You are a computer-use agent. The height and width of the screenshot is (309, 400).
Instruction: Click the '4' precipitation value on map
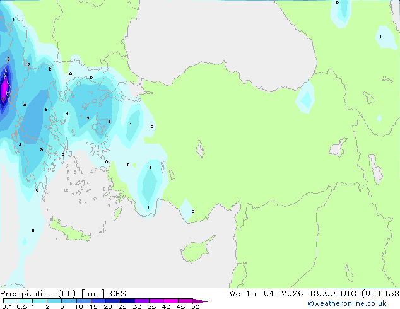click(x=20, y=145)
